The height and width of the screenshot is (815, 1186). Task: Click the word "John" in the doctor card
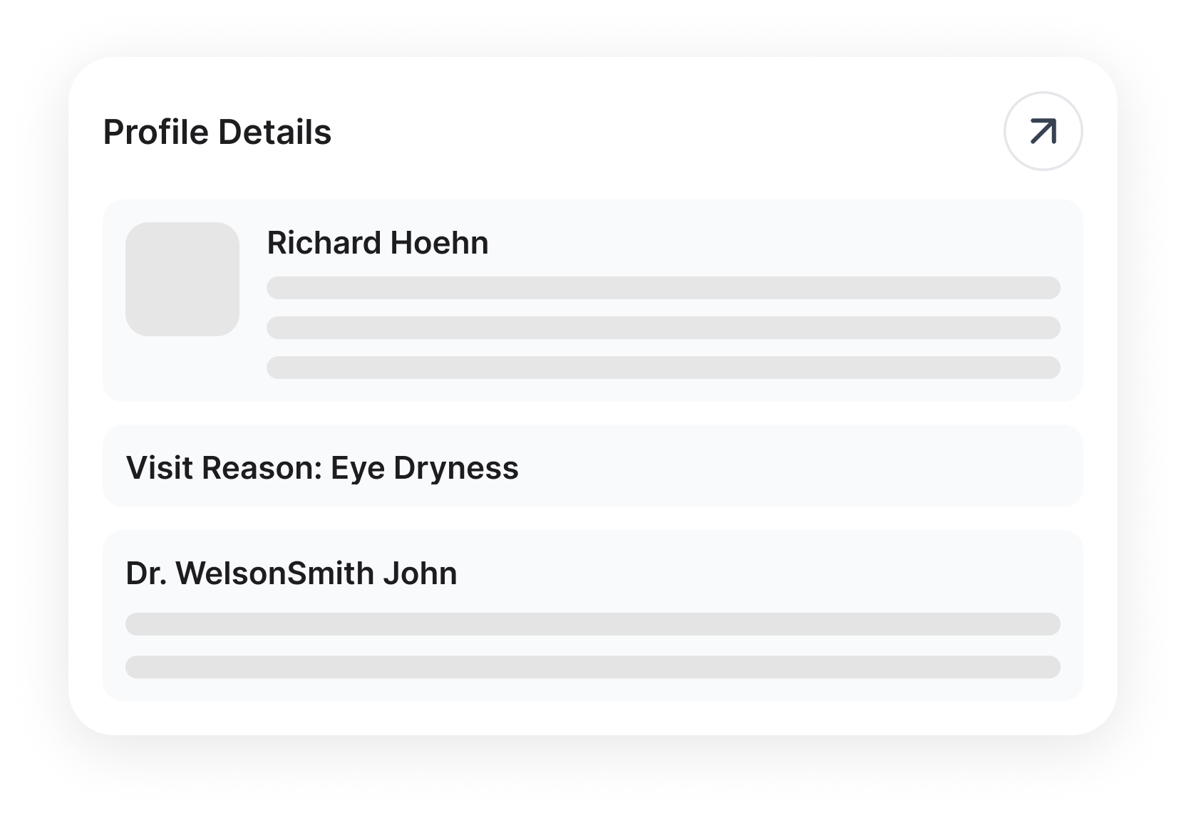pos(420,573)
